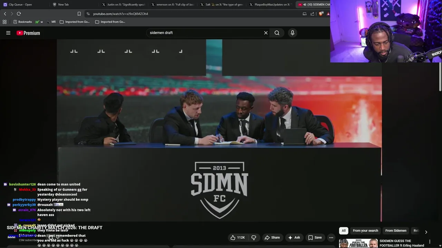Click the video player showing the SDMN FC desk
Screen dimensions: 442x248
click(x=219, y=130)
